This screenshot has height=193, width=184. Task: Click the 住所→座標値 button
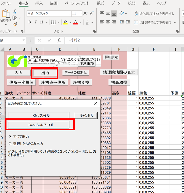[x=21, y=82]
